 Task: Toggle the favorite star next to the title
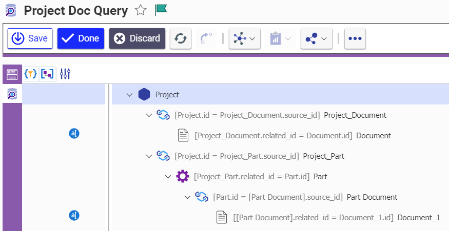pyautogui.click(x=141, y=11)
